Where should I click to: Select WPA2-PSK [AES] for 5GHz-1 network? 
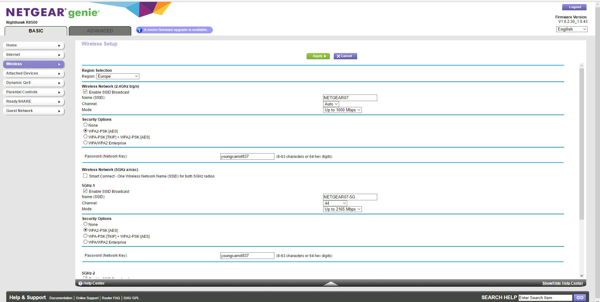(x=85, y=230)
